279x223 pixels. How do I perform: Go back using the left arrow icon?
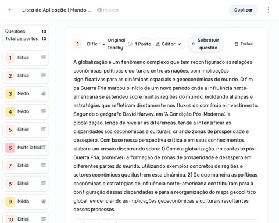10,10
